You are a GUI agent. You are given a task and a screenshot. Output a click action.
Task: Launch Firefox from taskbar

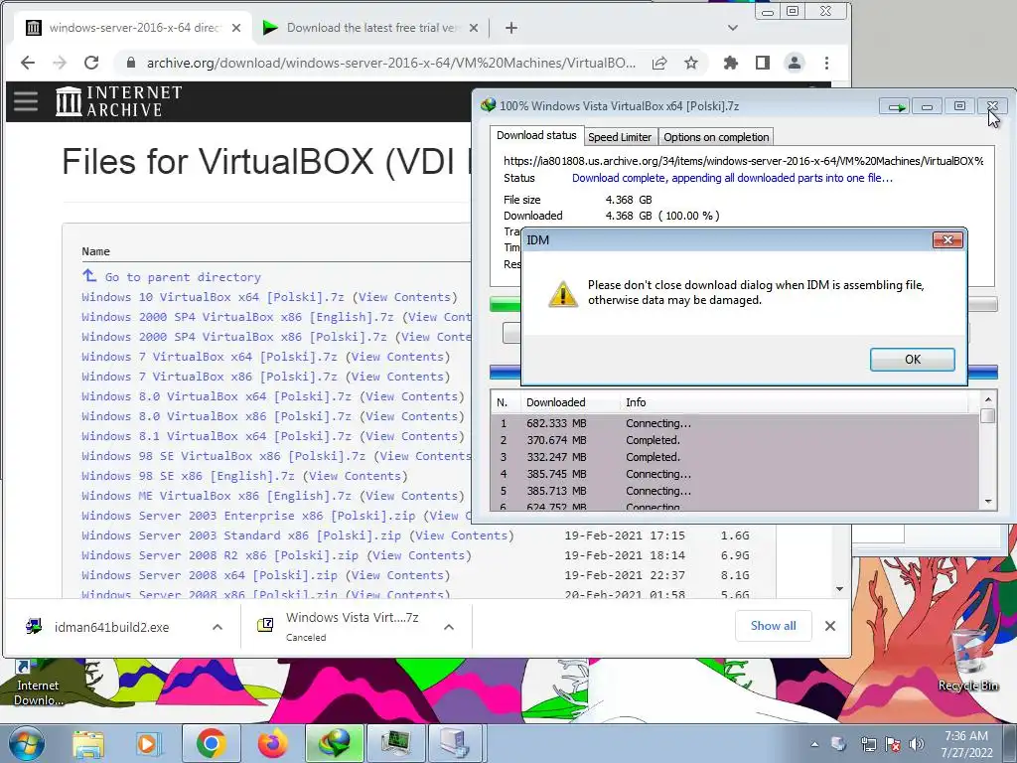272,743
